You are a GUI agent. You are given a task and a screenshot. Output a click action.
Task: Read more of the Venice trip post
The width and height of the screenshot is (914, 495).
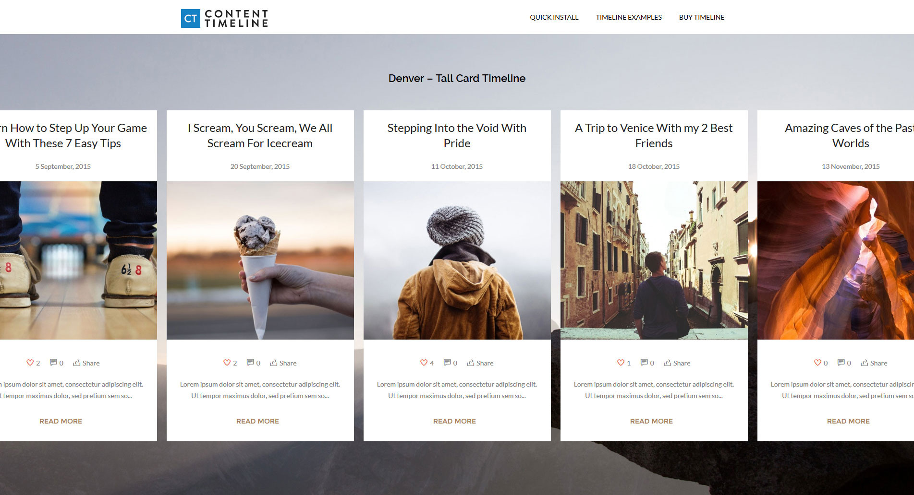(651, 421)
